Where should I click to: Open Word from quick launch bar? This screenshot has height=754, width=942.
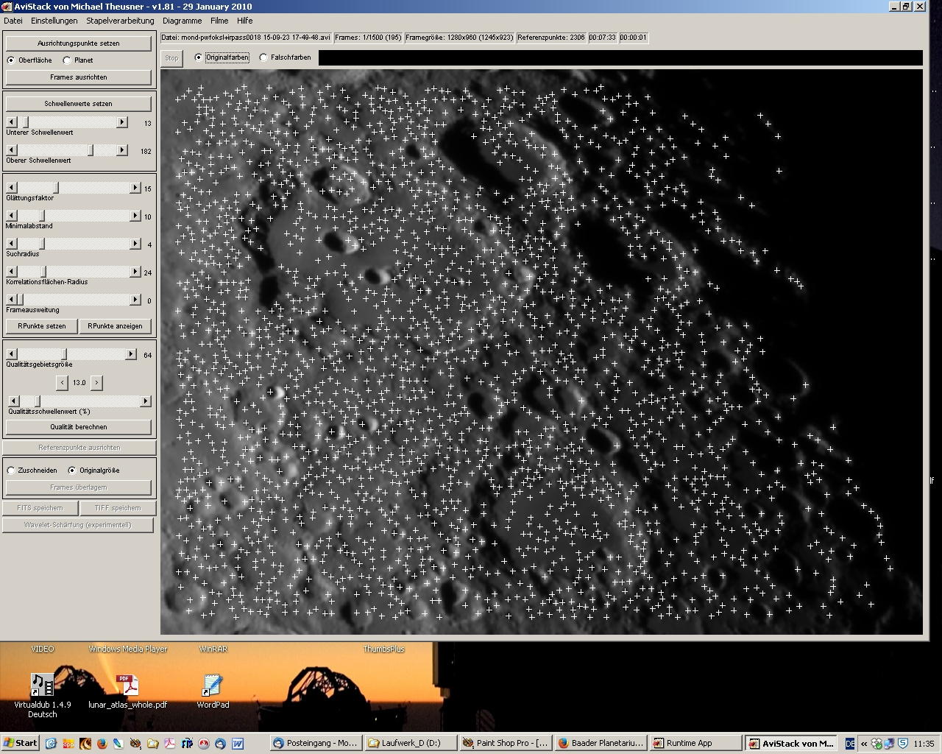[238, 744]
